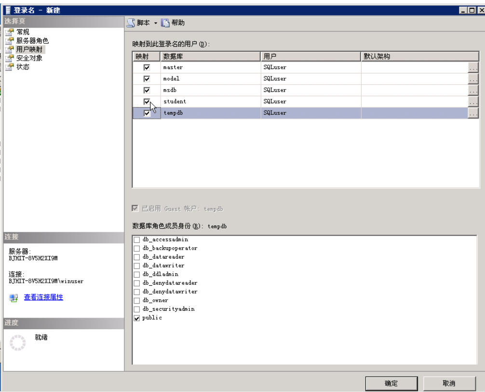Image resolution: width=485 pixels, height=392 pixels.
Task: Uncheck mapping for model database
Action: pos(147,79)
